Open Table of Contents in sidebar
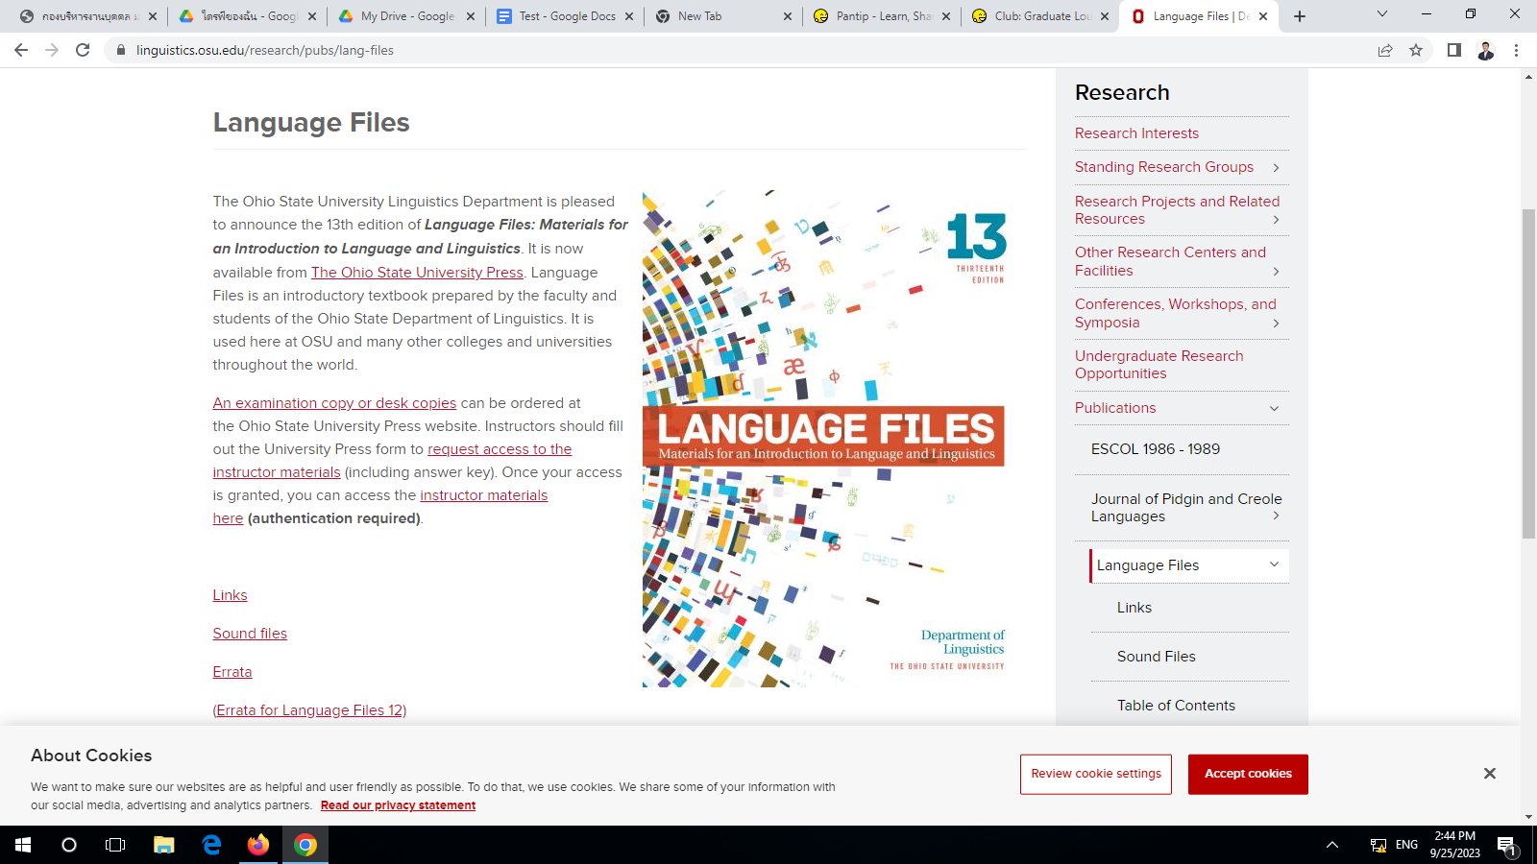This screenshot has width=1537, height=864. tap(1176, 706)
